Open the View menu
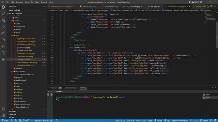The width and height of the screenshot is (218, 122). [x=27, y=2]
